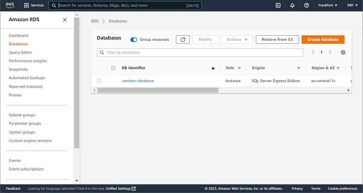The image size is (363, 193).
Task: Expand all grouped rows plus icon
Action: pyautogui.click(x=113, y=68)
